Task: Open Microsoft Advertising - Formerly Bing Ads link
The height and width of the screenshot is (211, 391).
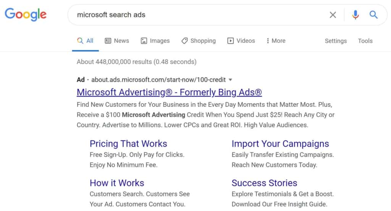Action: [x=169, y=92]
